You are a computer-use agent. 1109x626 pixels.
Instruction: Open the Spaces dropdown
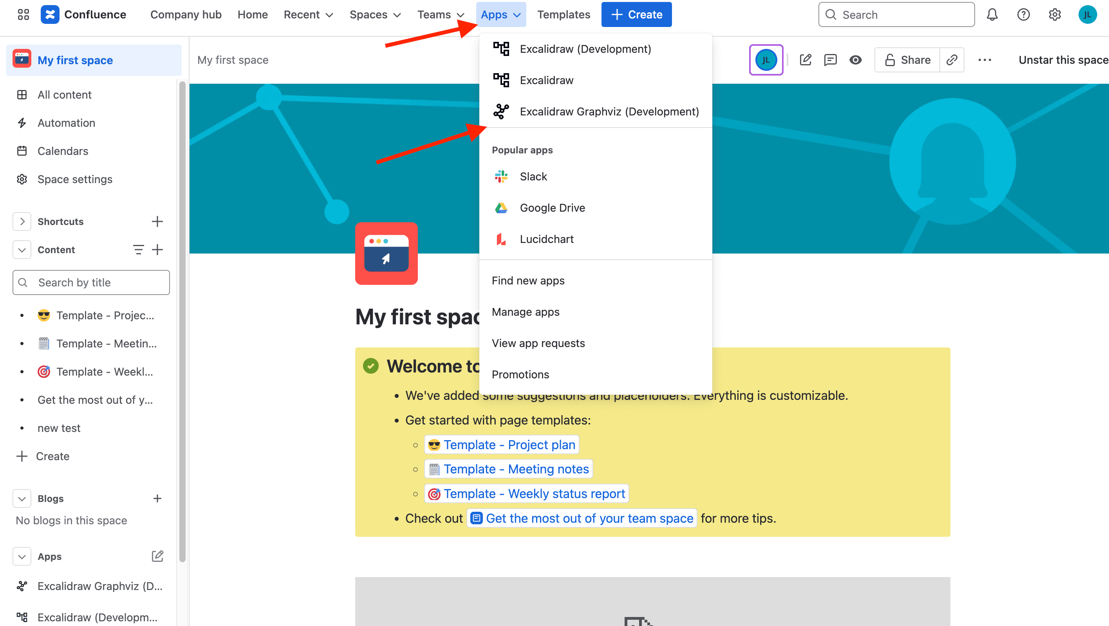point(375,14)
